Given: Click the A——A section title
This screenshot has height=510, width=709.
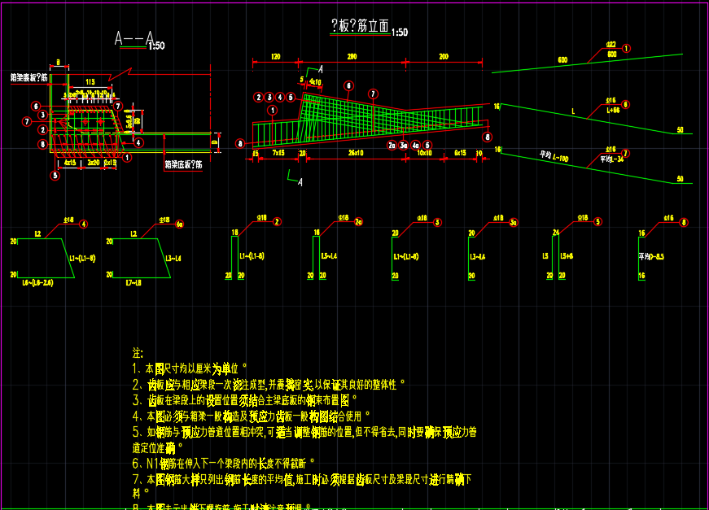Looking at the screenshot, I should [133, 39].
